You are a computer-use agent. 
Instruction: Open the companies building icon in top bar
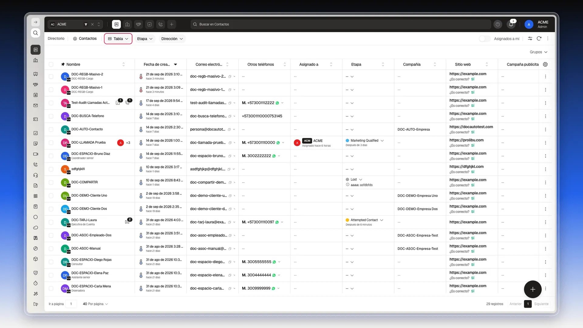pyautogui.click(x=128, y=24)
